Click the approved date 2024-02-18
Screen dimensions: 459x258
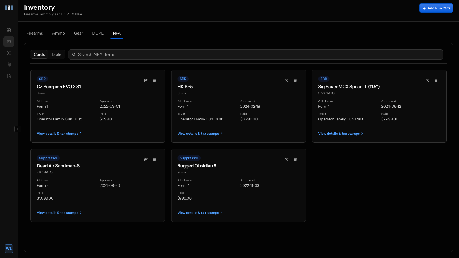[250, 106]
